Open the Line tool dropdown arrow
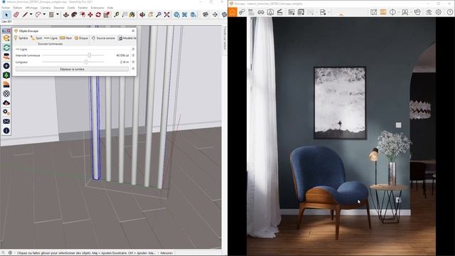The image size is (455, 256). (x=31, y=14)
